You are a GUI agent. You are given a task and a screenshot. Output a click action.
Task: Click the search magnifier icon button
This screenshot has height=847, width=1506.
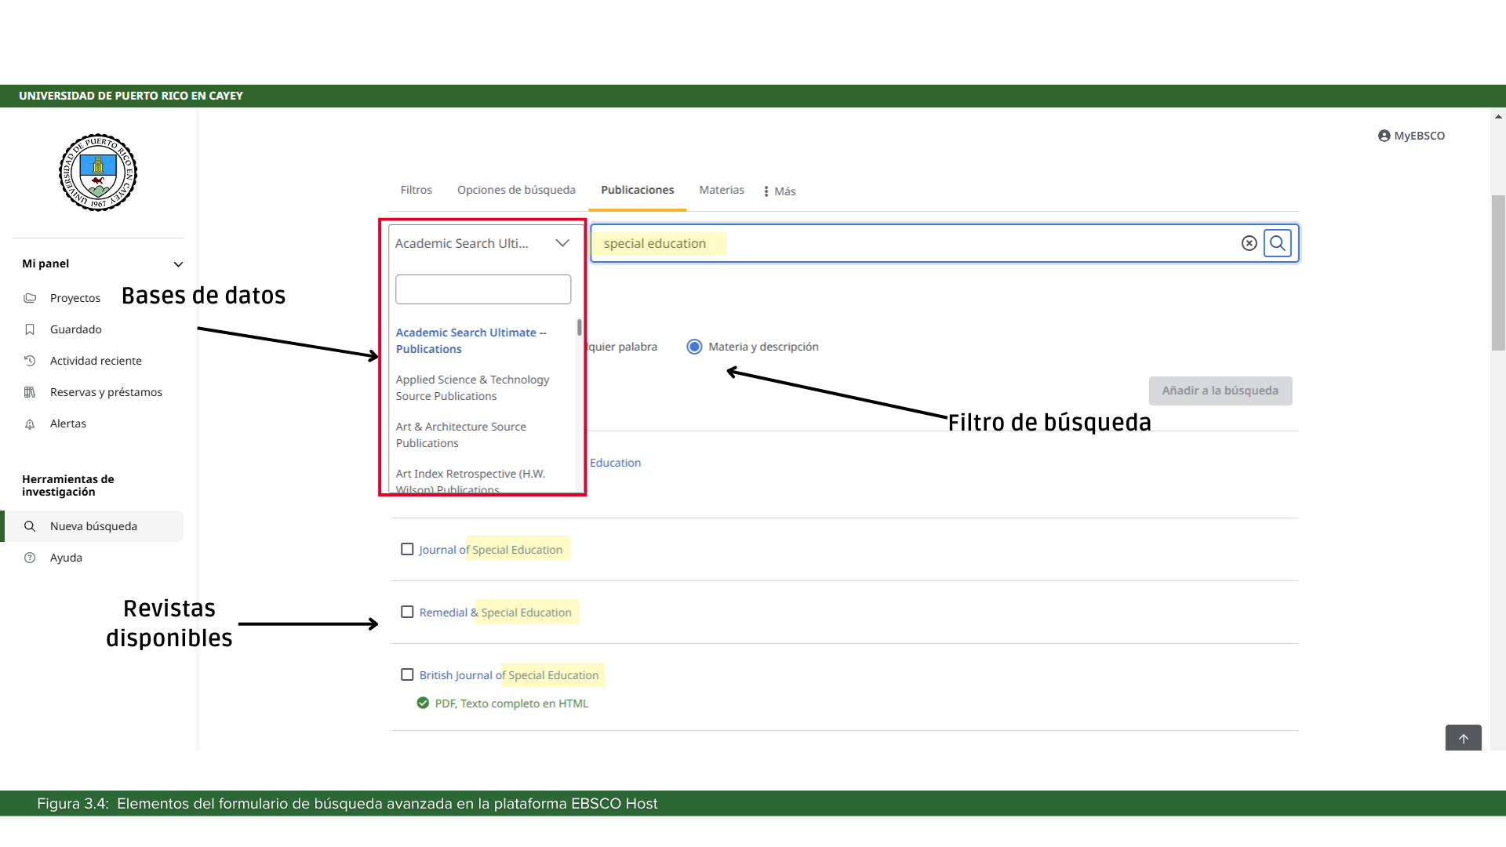1277,243
